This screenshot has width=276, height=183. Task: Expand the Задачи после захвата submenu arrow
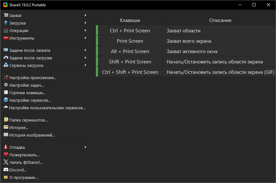pyautogui.click(x=86, y=50)
